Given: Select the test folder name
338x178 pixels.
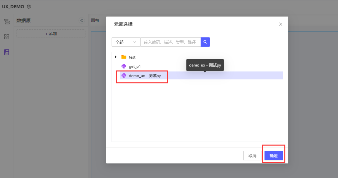Looking at the screenshot, I should tap(132, 57).
